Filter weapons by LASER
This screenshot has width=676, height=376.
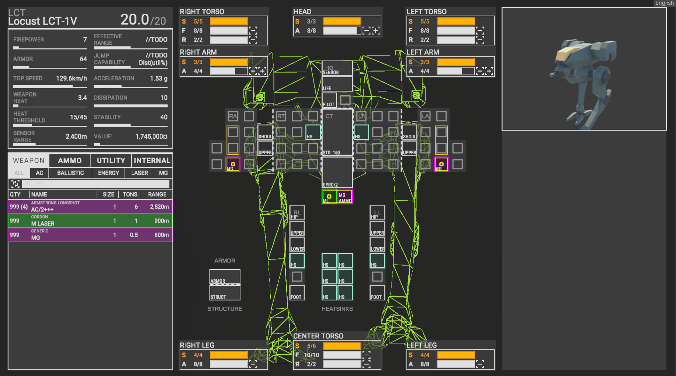[140, 173]
